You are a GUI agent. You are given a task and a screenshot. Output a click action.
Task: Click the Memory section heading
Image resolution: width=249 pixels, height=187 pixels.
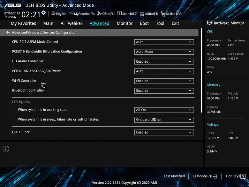coord(214,85)
